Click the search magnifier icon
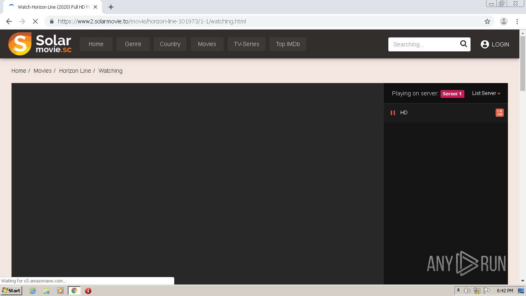 pos(464,44)
